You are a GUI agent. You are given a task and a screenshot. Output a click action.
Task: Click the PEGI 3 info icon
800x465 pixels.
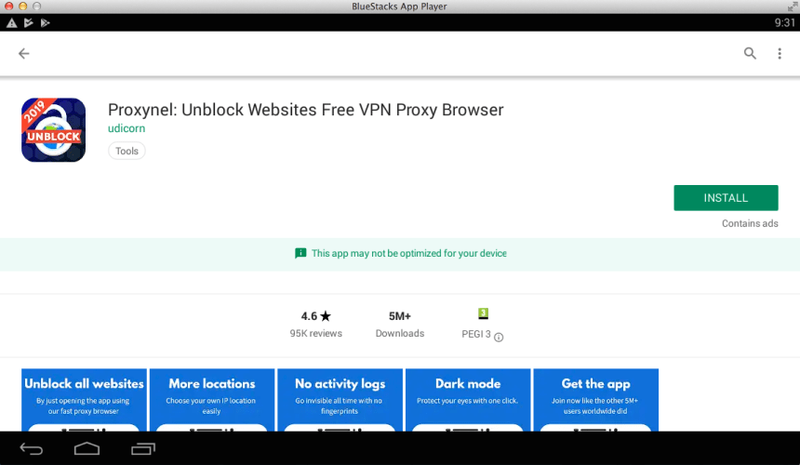(x=499, y=338)
